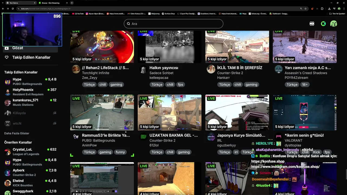The height and width of the screenshot is (195, 347).
Task: Open the user profile avatar in Kick header
Action: tap(333, 24)
